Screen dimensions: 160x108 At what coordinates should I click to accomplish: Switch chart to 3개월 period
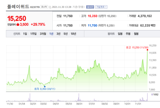pyautogui.click(x=43, y=34)
